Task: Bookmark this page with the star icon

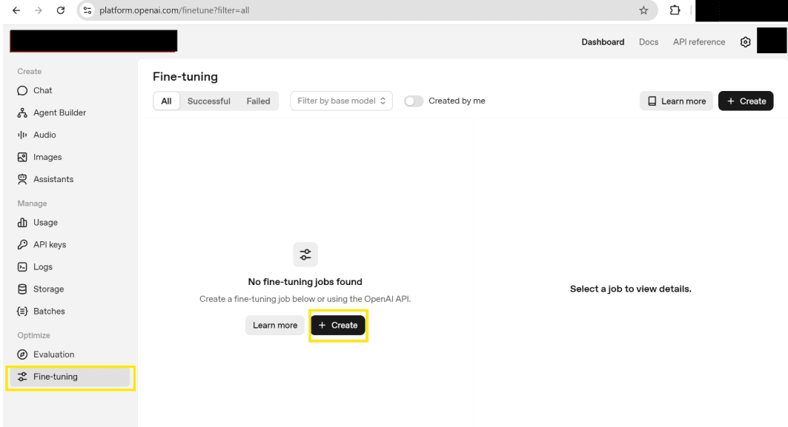Action: pyautogui.click(x=643, y=10)
